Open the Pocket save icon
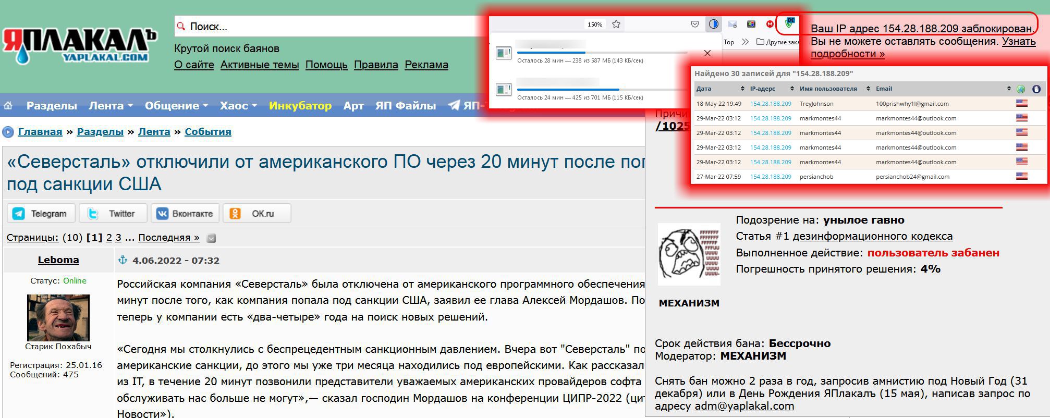This screenshot has width=1050, height=418. point(695,24)
